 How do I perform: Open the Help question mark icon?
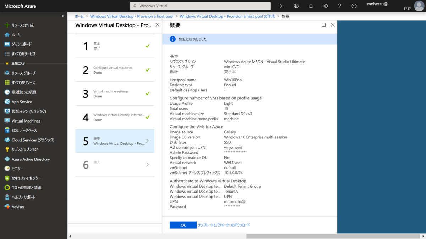[340, 6]
